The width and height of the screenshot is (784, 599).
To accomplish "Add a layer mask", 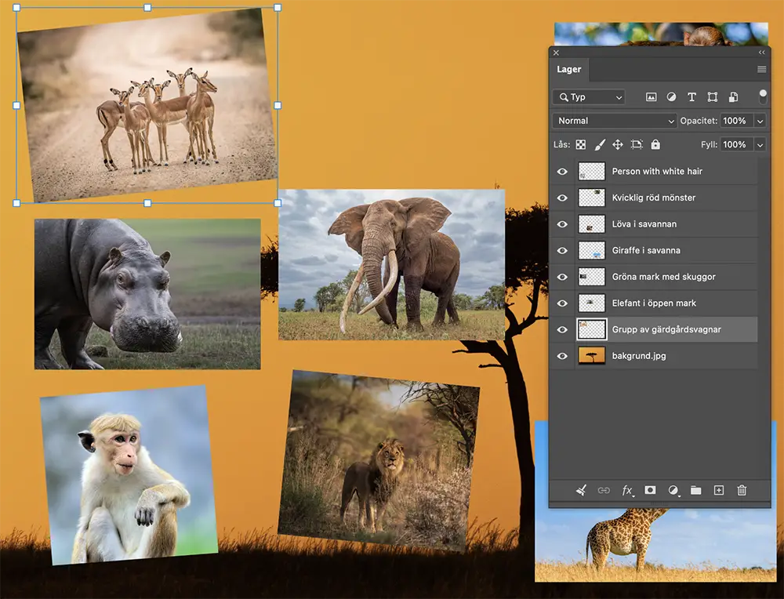I will 650,490.
